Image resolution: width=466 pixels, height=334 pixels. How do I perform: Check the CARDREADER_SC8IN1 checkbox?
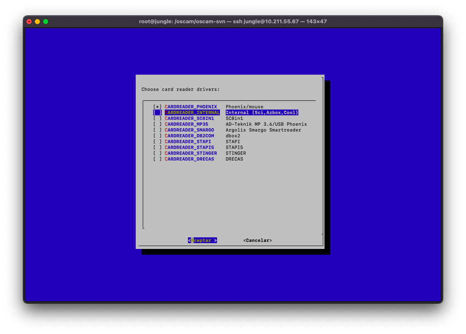click(x=157, y=119)
